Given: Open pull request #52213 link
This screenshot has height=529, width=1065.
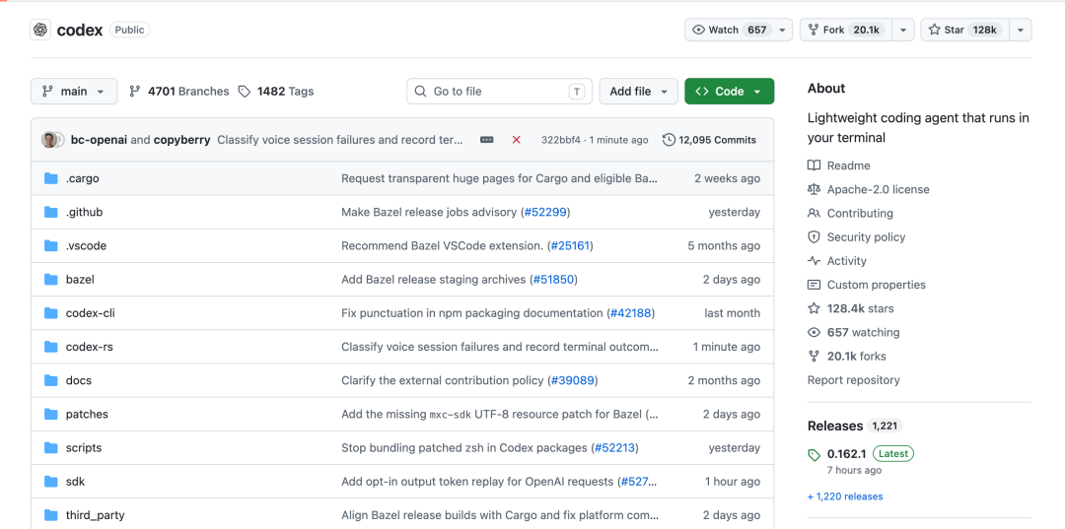Looking at the screenshot, I should (x=614, y=447).
